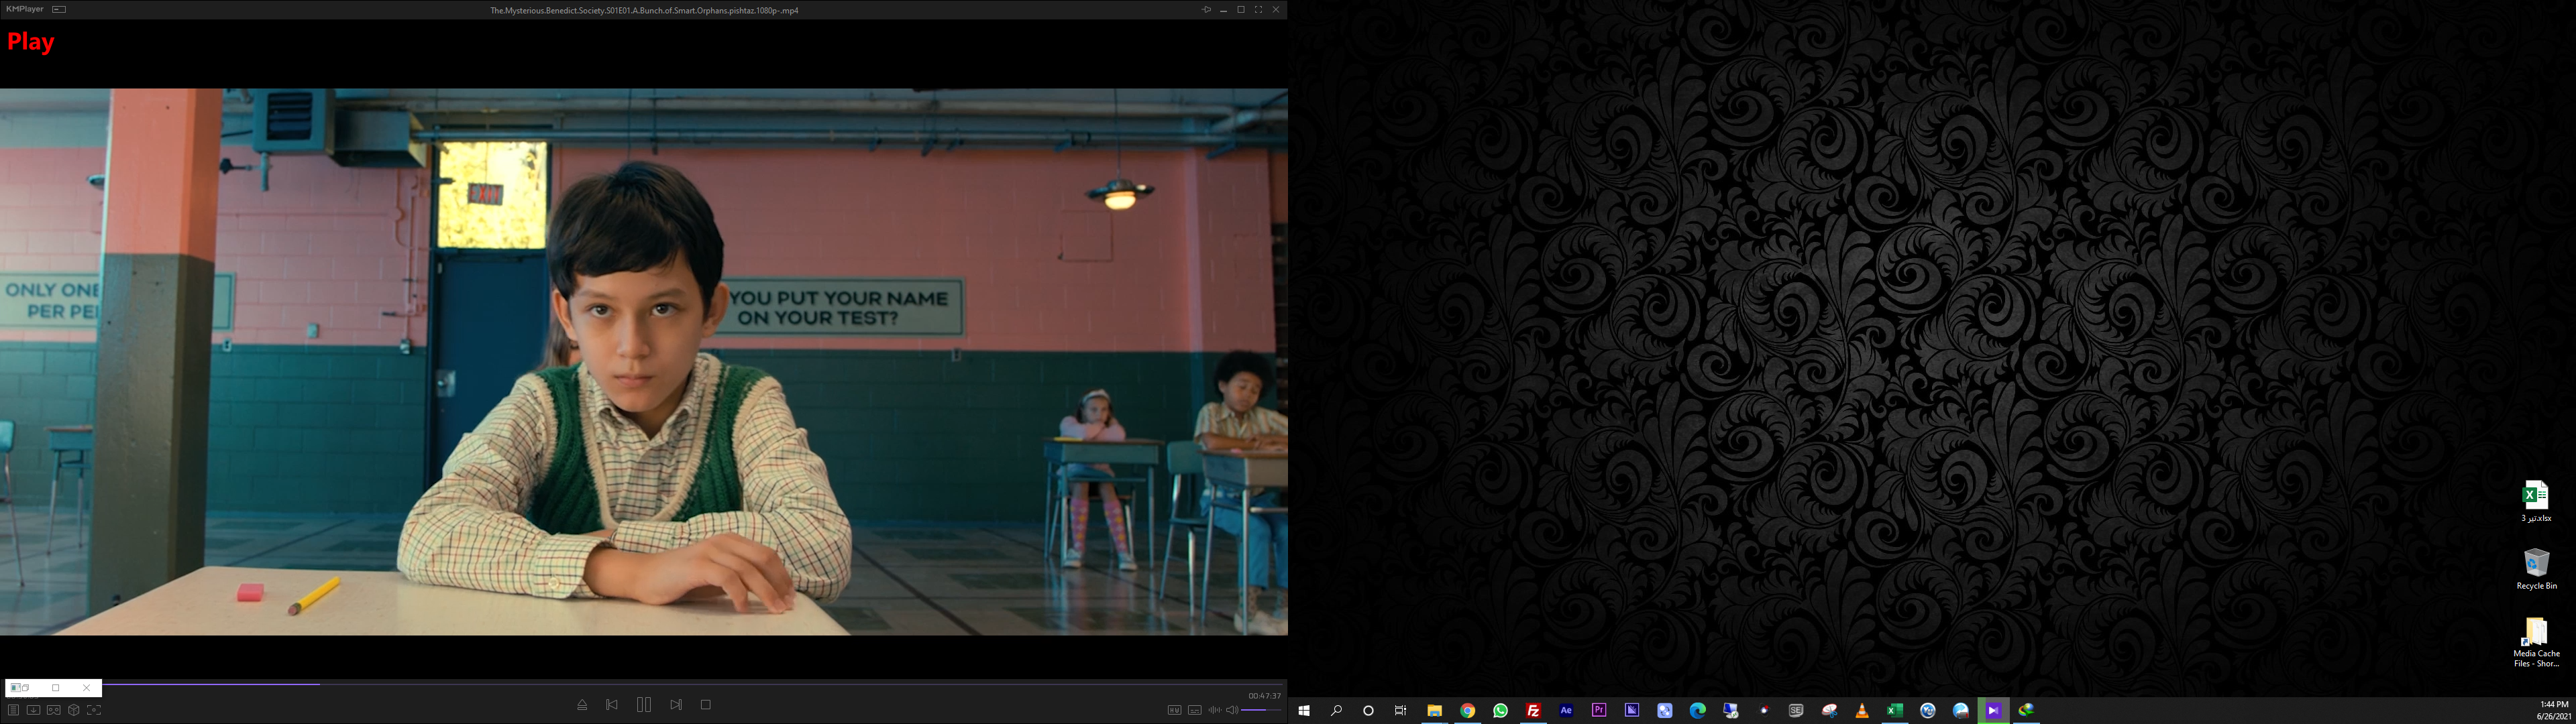This screenshot has height=724, width=2576.
Task: Pause the video playback
Action: pyautogui.click(x=644, y=705)
